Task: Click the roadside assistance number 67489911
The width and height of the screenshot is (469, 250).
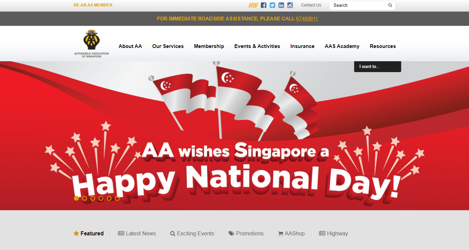Action: pos(307,19)
